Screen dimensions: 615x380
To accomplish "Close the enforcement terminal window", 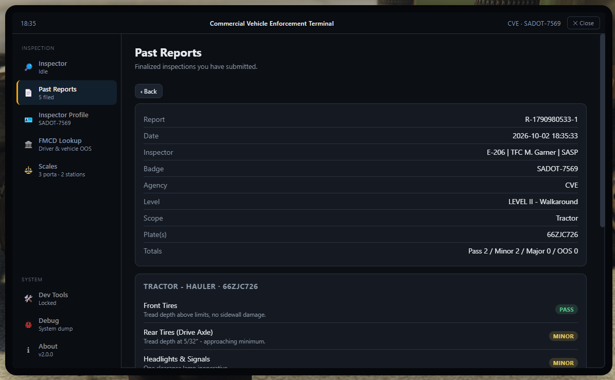I will tap(583, 23).
